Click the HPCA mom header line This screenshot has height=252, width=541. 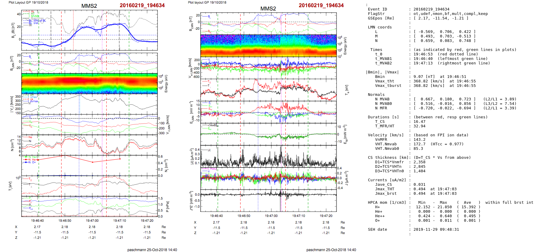(x=387, y=203)
